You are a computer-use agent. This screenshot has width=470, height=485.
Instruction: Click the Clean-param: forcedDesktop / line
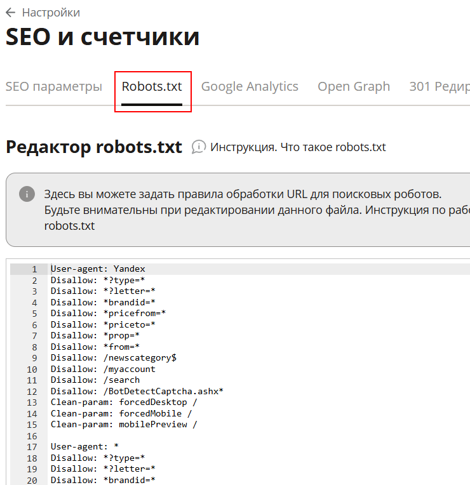[124, 402]
